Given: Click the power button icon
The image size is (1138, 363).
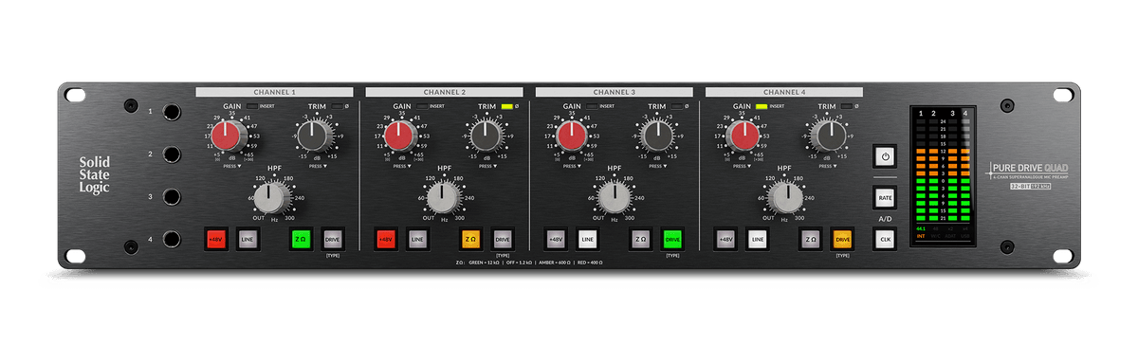Looking at the screenshot, I should (x=884, y=156).
